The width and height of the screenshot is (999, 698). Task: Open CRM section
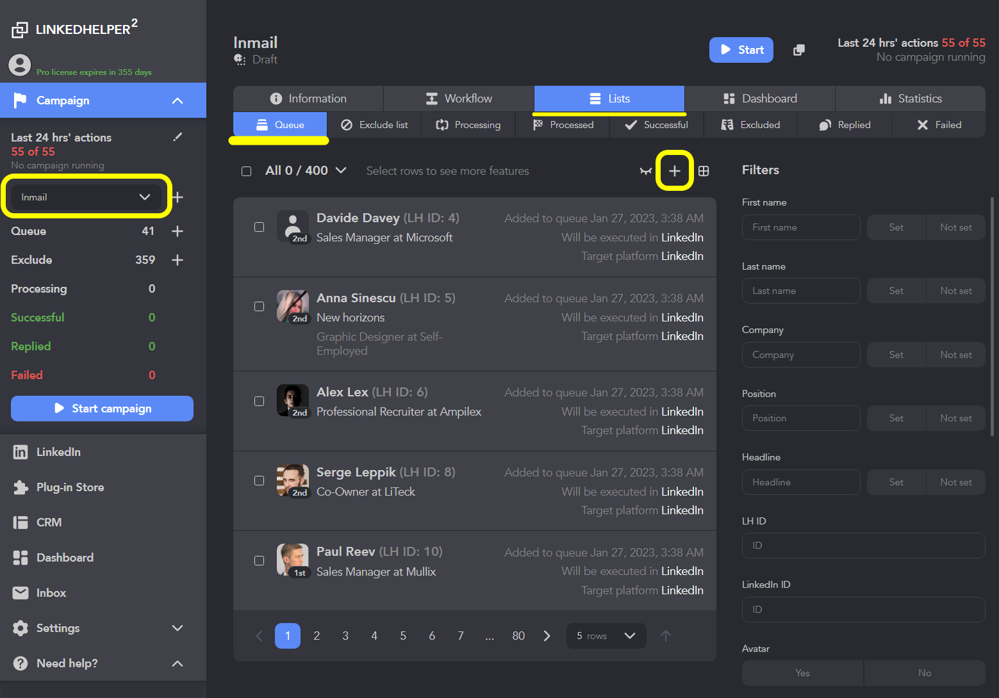(37, 523)
